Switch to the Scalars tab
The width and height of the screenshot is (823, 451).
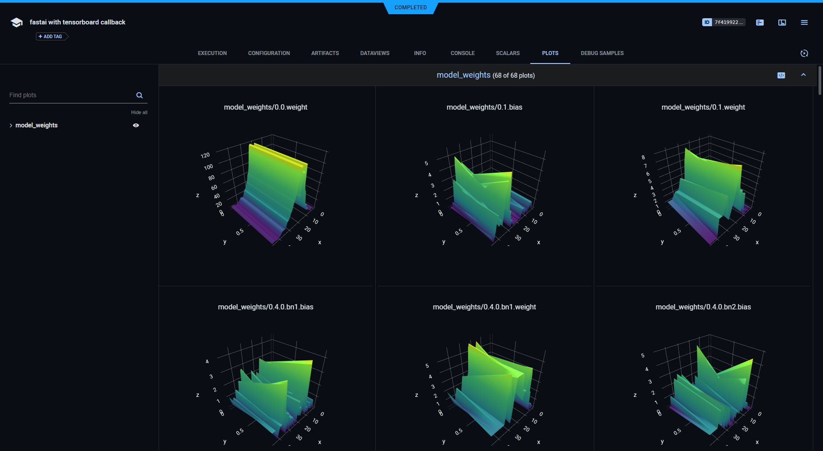pyautogui.click(x=507, y=53)
